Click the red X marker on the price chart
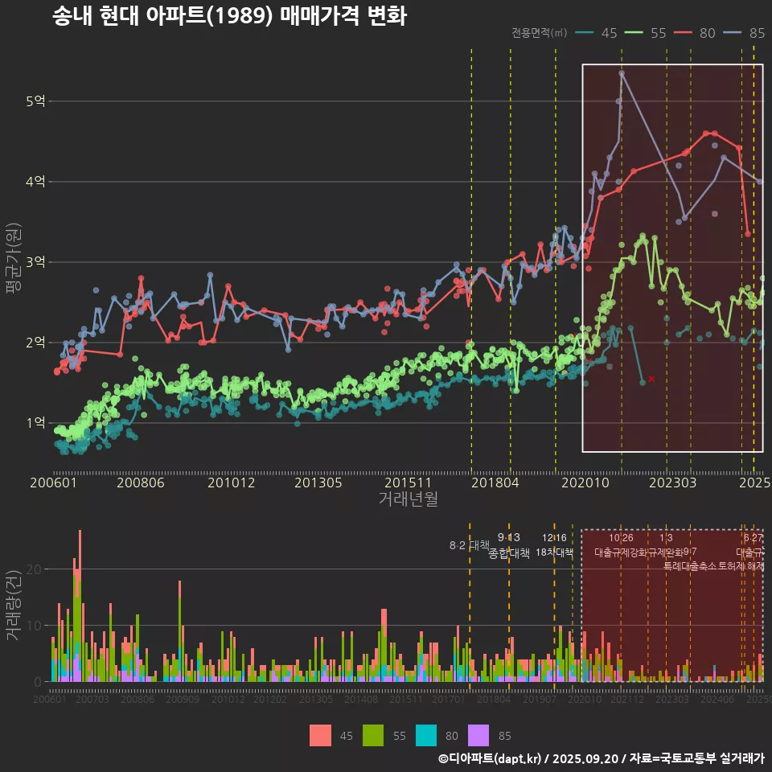Image resolution: width=772 pixels, height=772 pixels. [651, 378]
